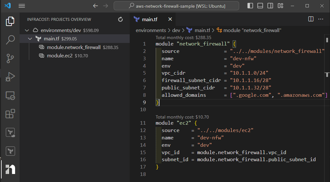Toggle the secondary side bar
The height and width of the screenshot is (182, 330).
tap(270, 6)
